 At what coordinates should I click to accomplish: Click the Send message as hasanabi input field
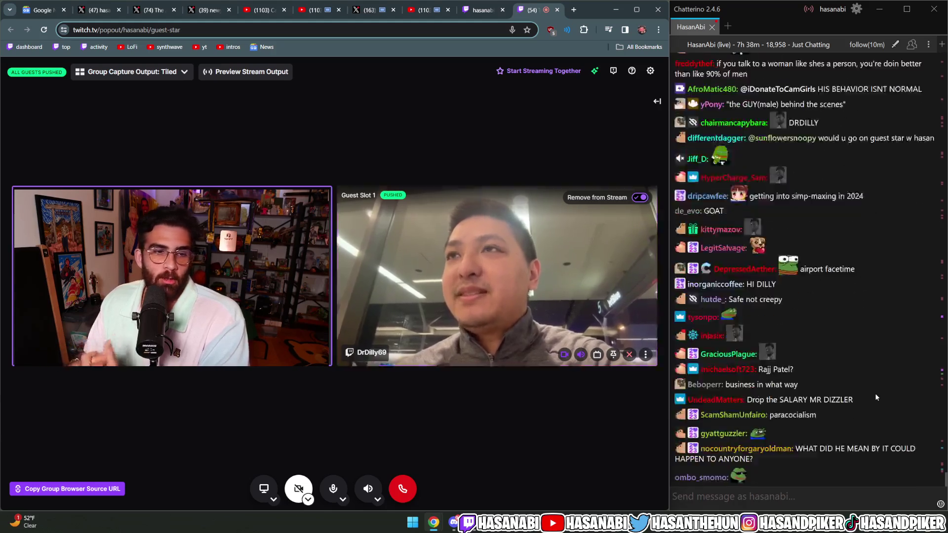point(790,496)
